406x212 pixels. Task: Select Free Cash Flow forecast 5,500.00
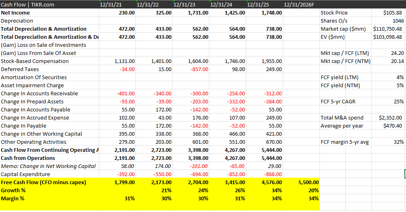tap(309, 182)
